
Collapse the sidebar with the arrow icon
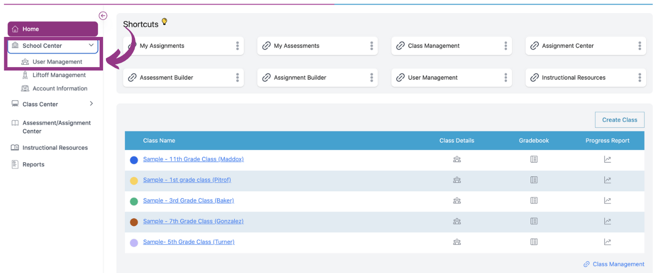pos(103,16)
